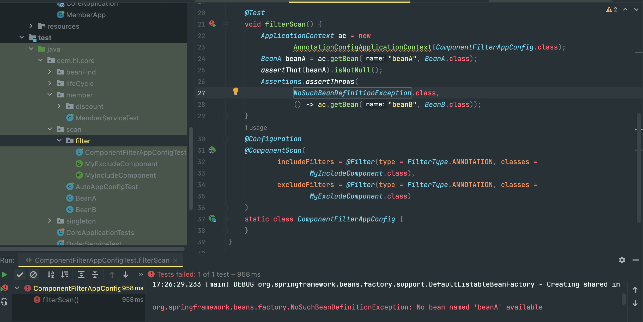The image size is (643, 322).
Task: Toggle Sort Alphabetically in test results
Action: (x=51, y=275)
